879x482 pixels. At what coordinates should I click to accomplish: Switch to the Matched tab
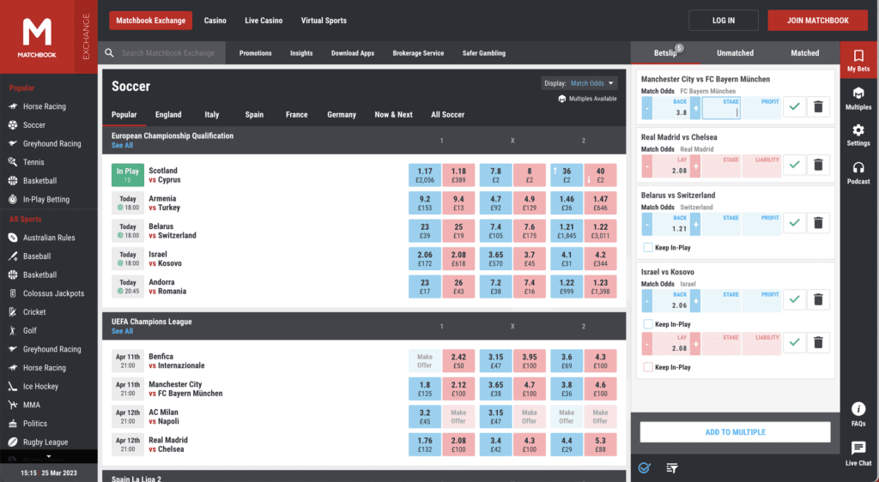[804, 53]
